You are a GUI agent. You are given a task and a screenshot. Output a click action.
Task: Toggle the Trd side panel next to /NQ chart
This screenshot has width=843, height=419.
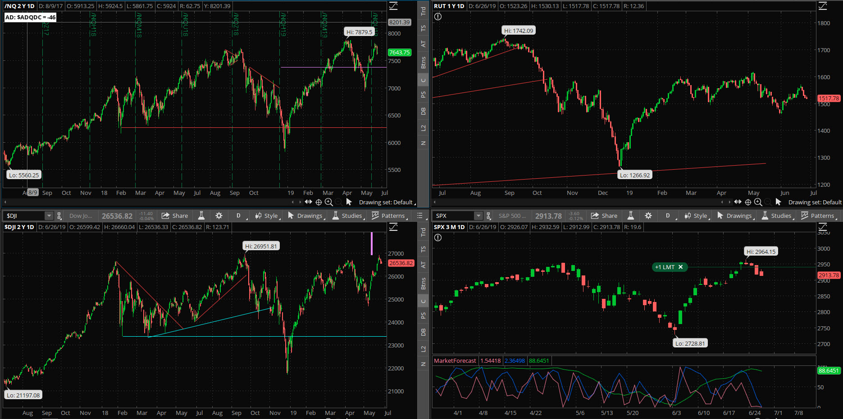point(423,11)
